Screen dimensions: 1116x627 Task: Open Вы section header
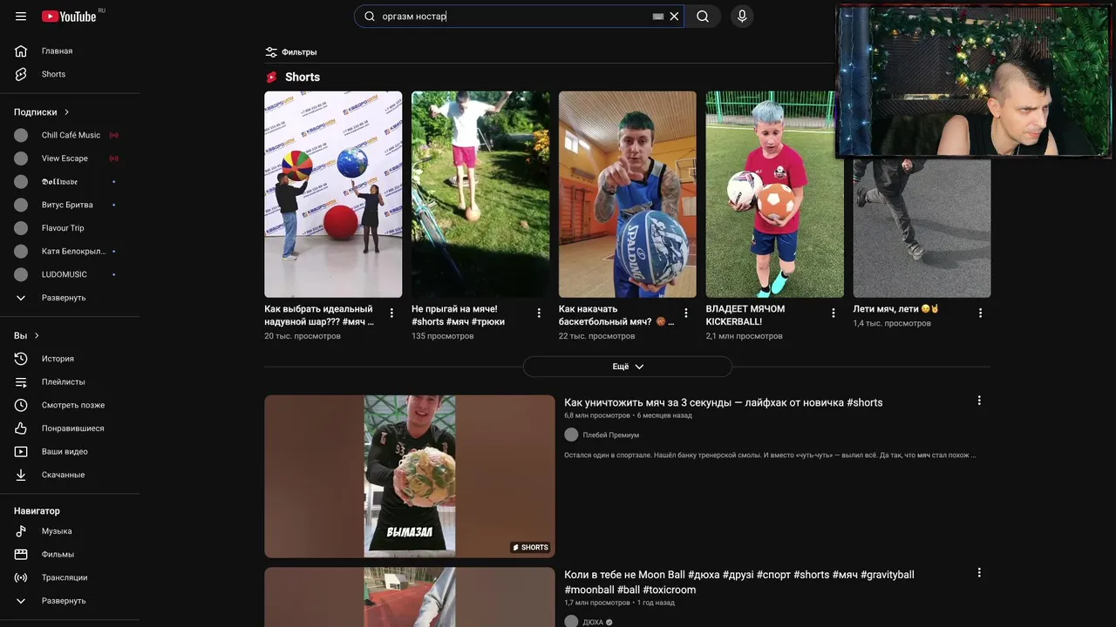[27, 335]
